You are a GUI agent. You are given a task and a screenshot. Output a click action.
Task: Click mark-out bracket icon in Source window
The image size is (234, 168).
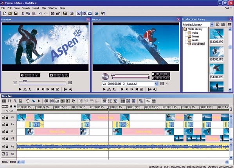(155, 89)
